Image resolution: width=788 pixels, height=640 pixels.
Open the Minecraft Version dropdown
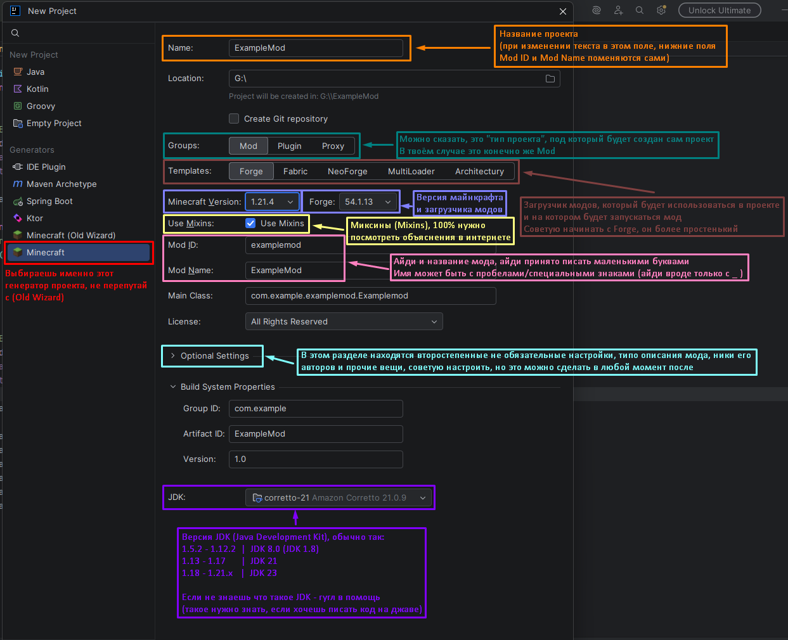(272, 202)
